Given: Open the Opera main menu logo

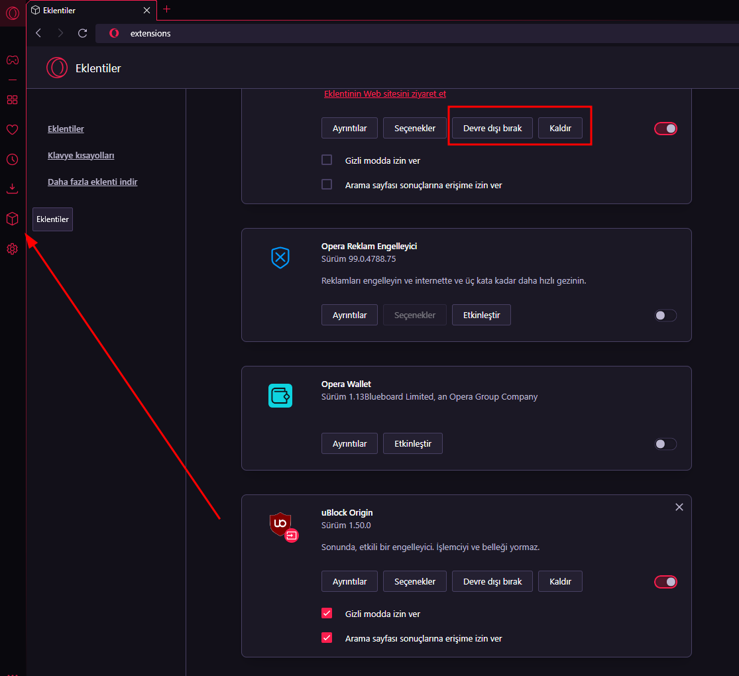Looking at the screenshot, I should pyautogui.click(x=13, y=13).
